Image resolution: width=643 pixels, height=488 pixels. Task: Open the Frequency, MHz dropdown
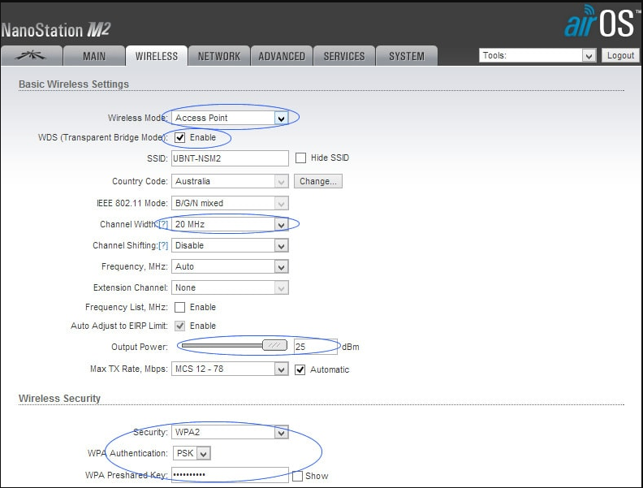pos(230,266)
